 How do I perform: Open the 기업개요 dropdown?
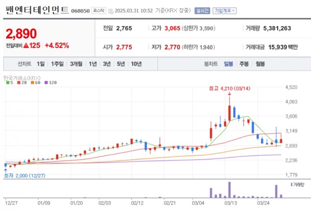click(x=225, y=11)
